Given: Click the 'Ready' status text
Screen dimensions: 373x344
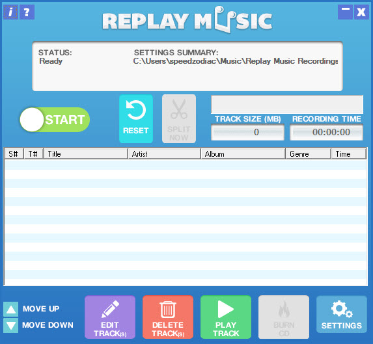Looking at the screenshot, I should coord(51,61).
